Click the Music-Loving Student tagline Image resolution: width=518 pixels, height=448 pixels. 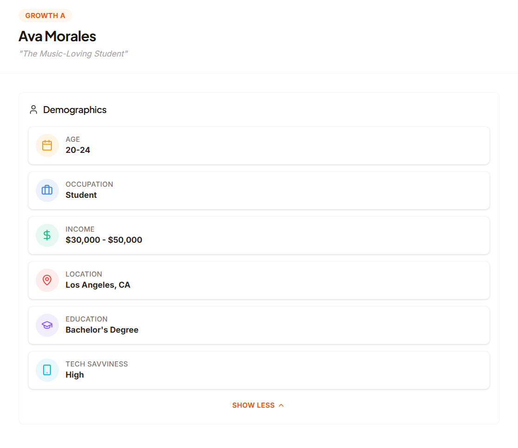(73, 53)
